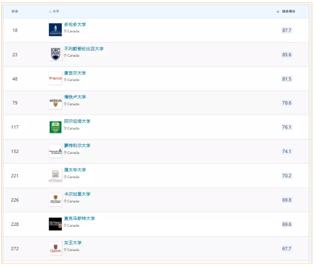Click the McMaster University black logo

pos(55,224)
